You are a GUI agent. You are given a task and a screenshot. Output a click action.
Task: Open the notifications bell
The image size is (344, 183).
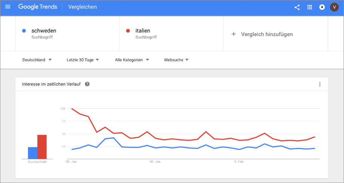coord(322,7)
